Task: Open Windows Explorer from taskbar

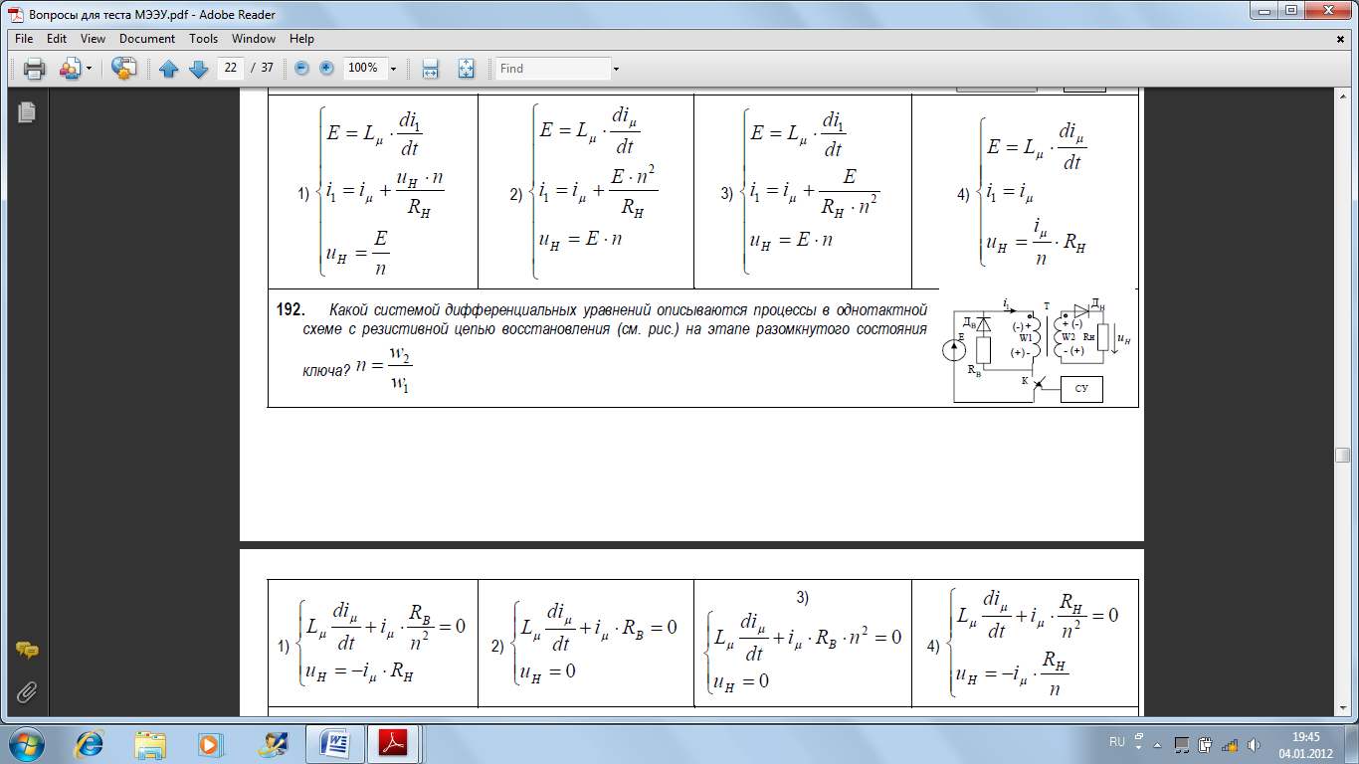Action: 150,743
